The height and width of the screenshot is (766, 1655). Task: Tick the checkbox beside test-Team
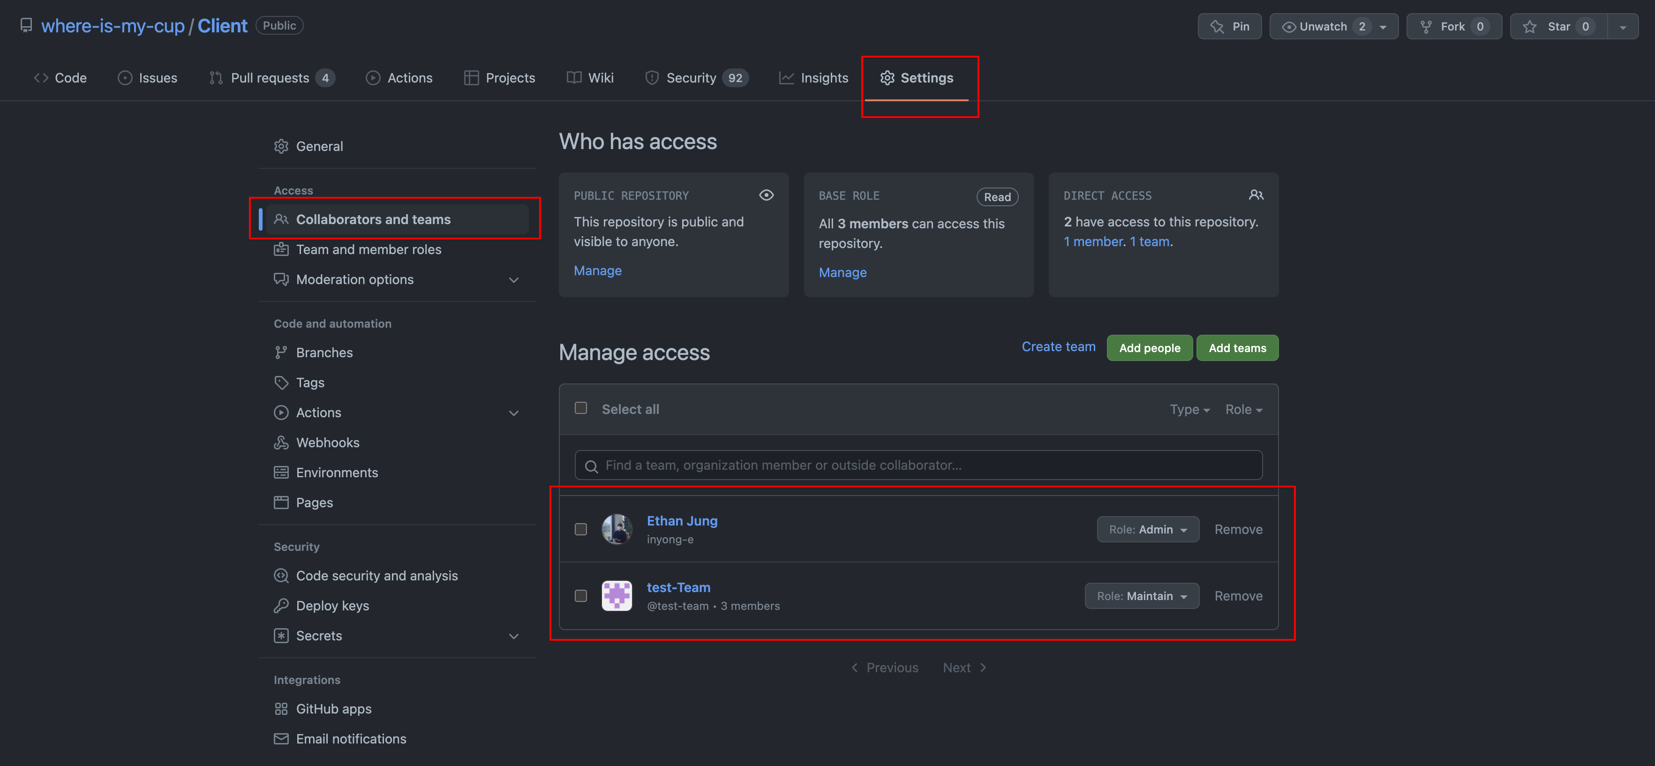click(581, 596)
